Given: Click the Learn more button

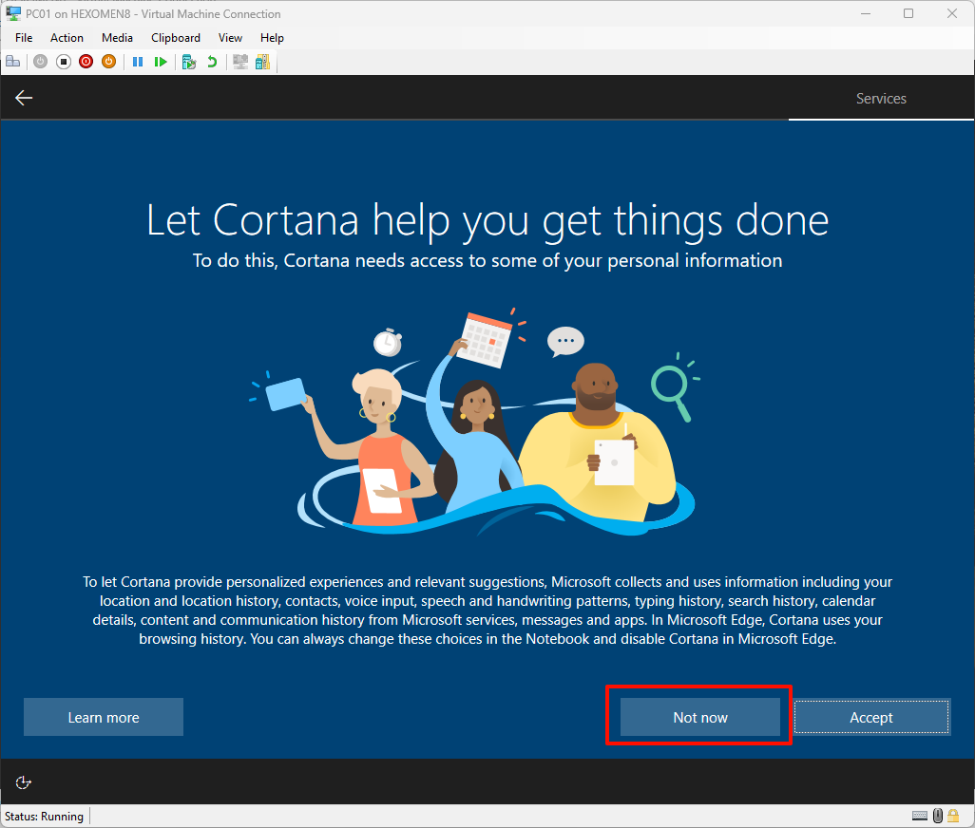Looking at the screenshot, I should click(x=104, y=717).
